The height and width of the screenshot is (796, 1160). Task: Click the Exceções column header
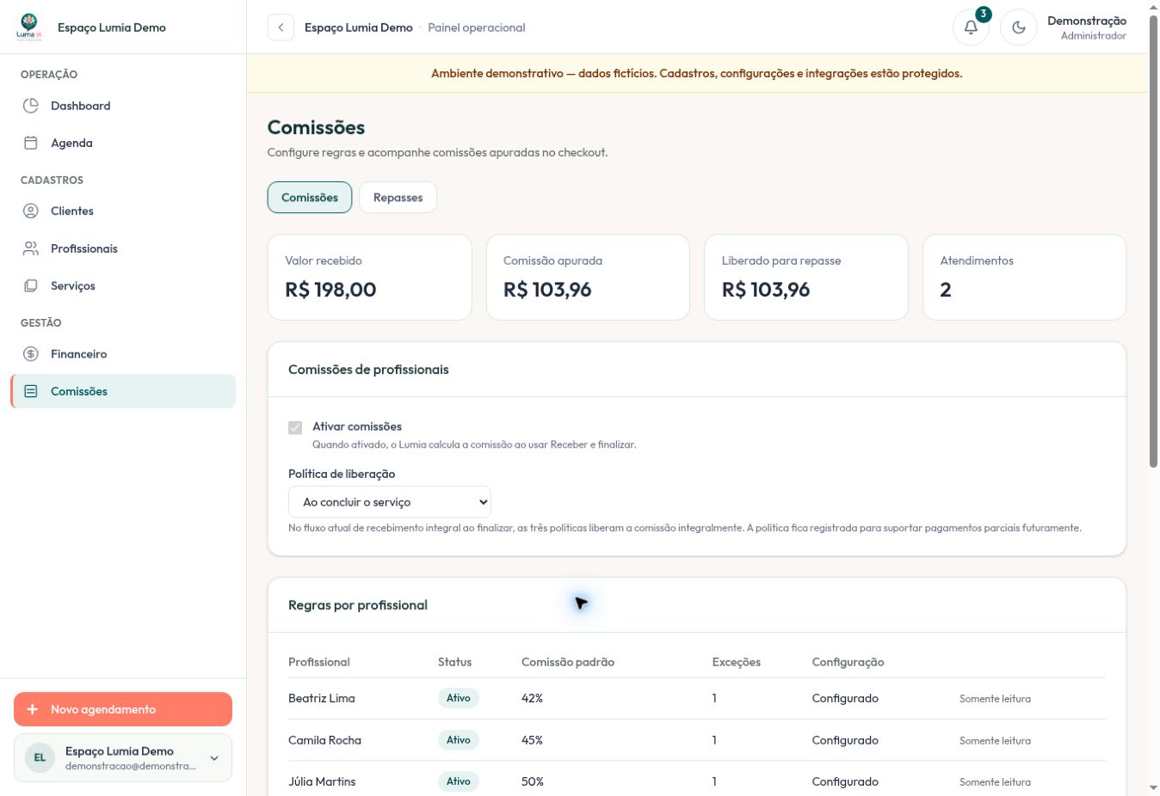737,662
